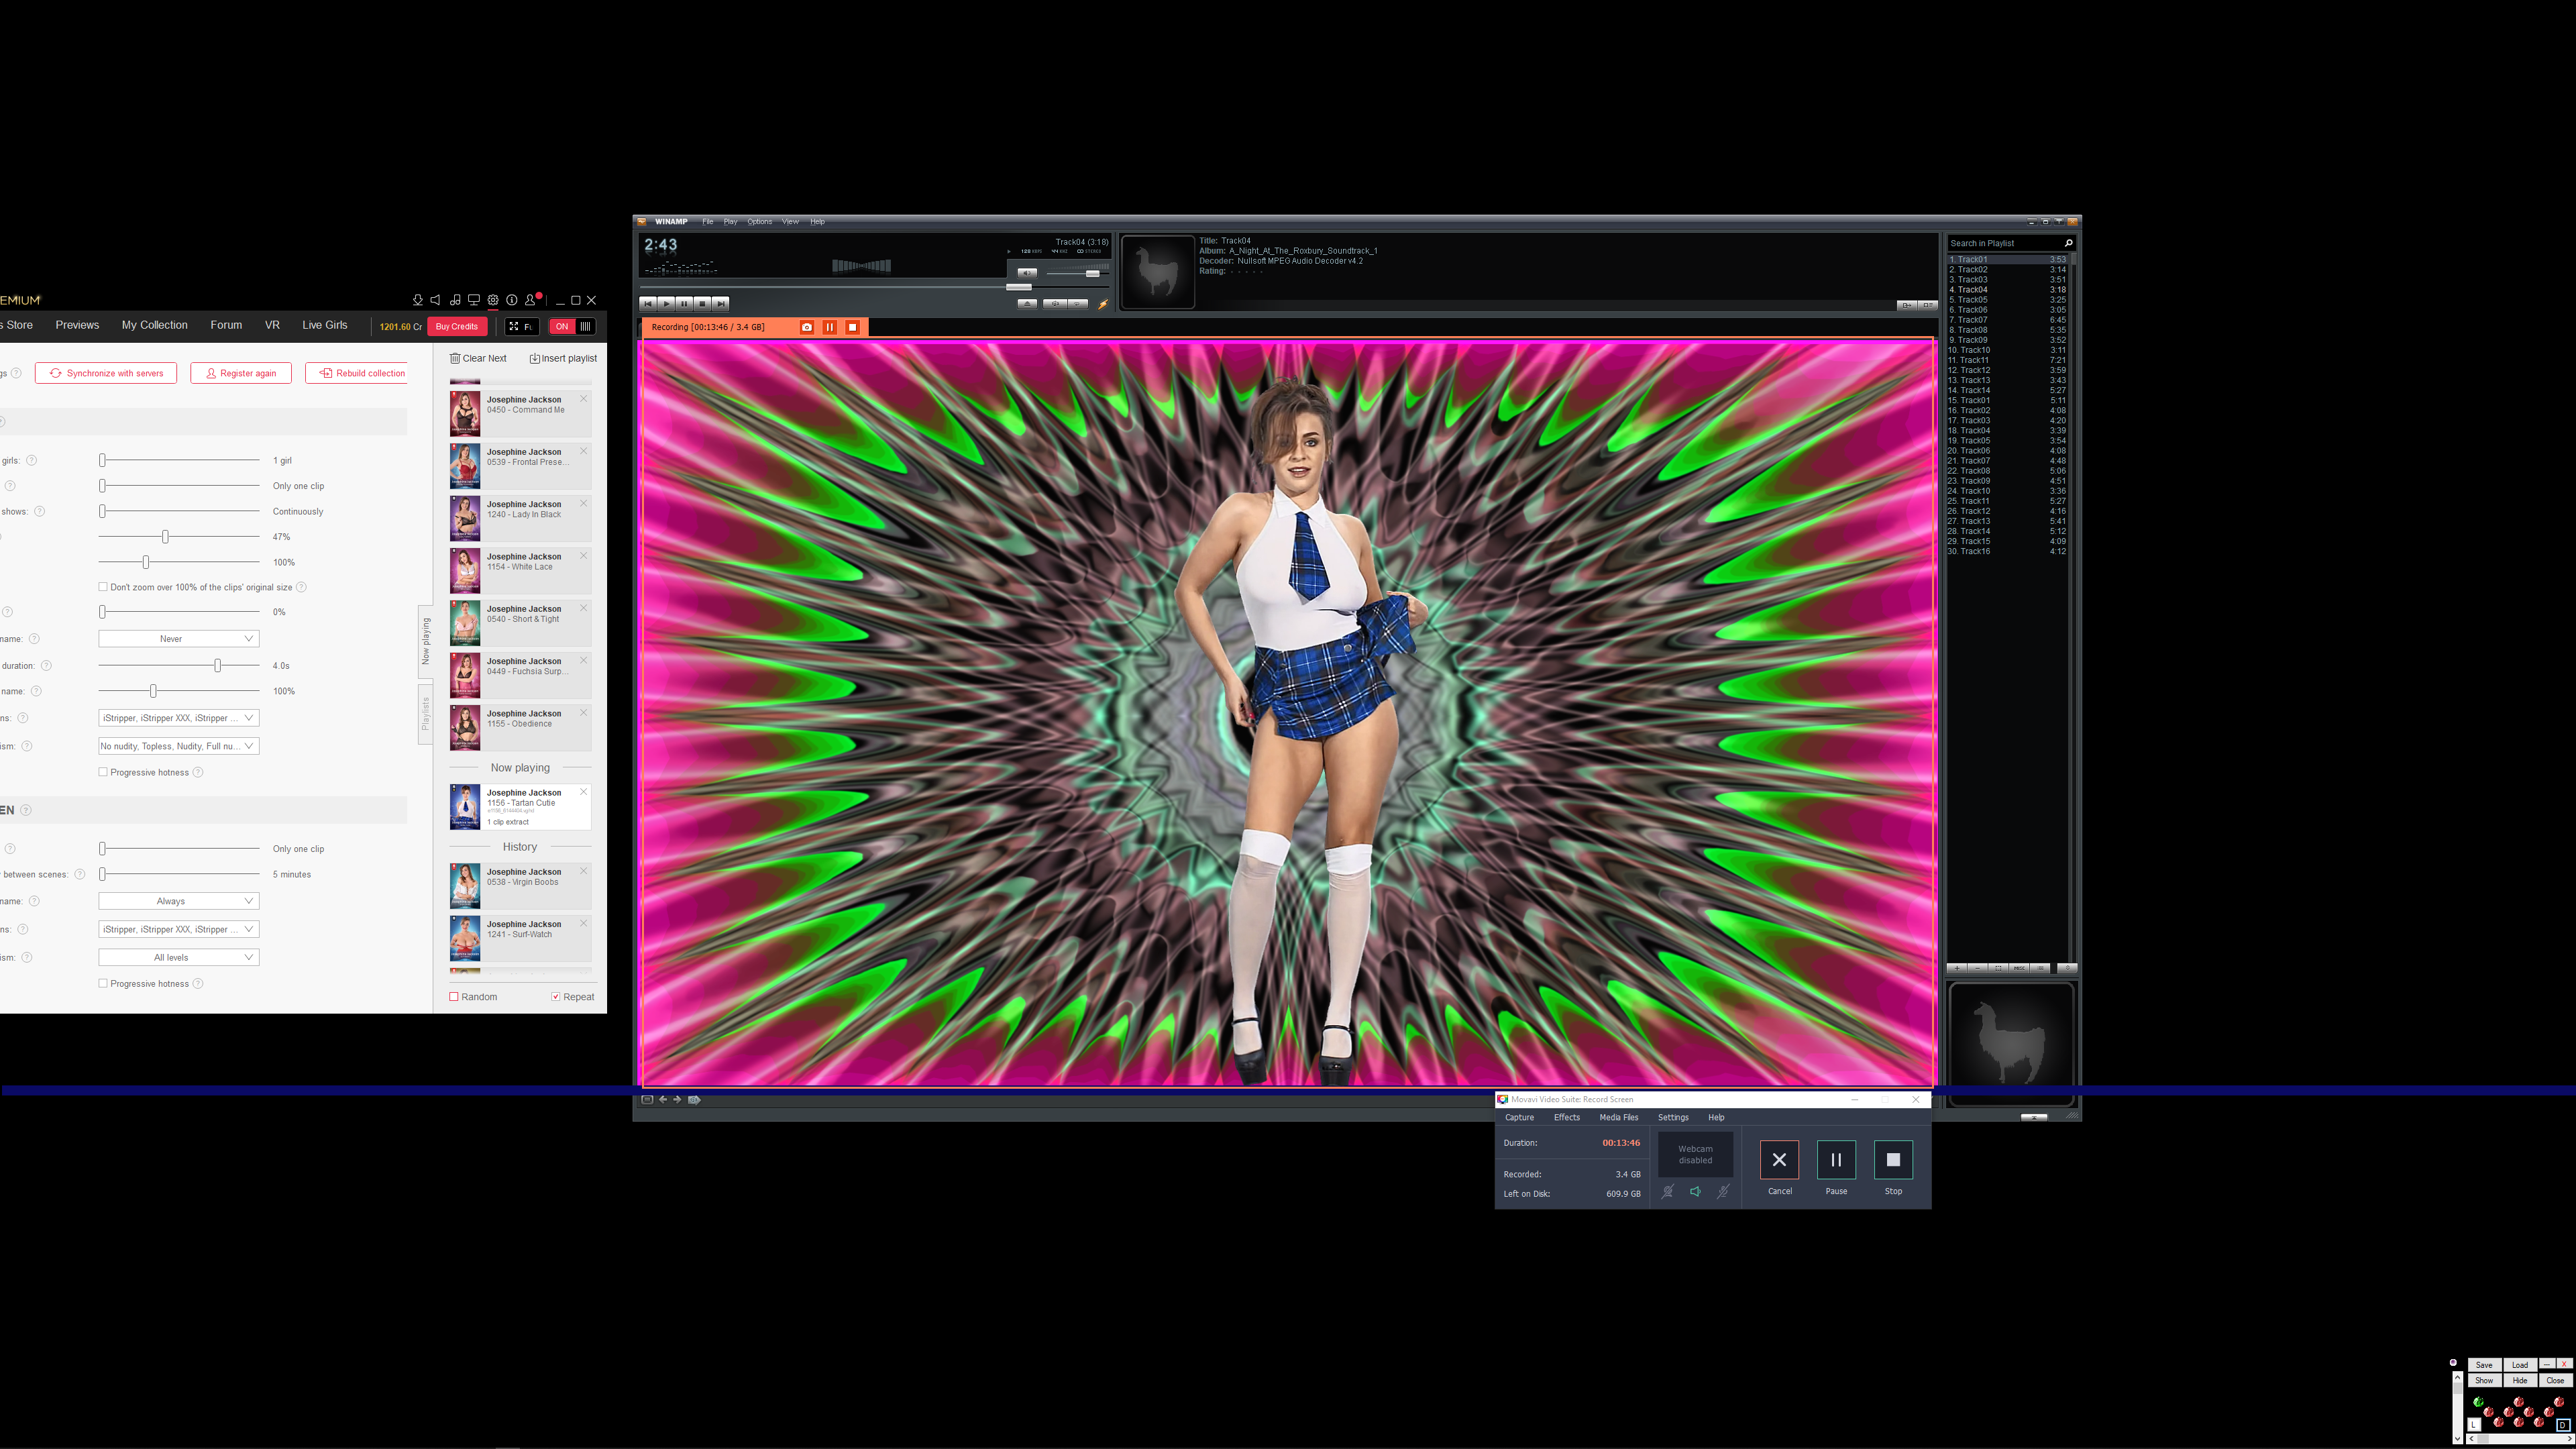Screen dimensions: 2576x1449
Task: Open Movavi Effects menu
Action: click(x=1566, y=1118)
